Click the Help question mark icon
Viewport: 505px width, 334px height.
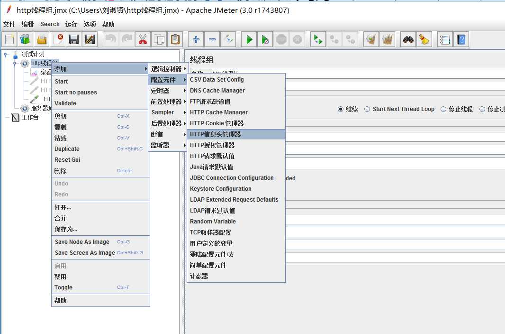[461, 40]
